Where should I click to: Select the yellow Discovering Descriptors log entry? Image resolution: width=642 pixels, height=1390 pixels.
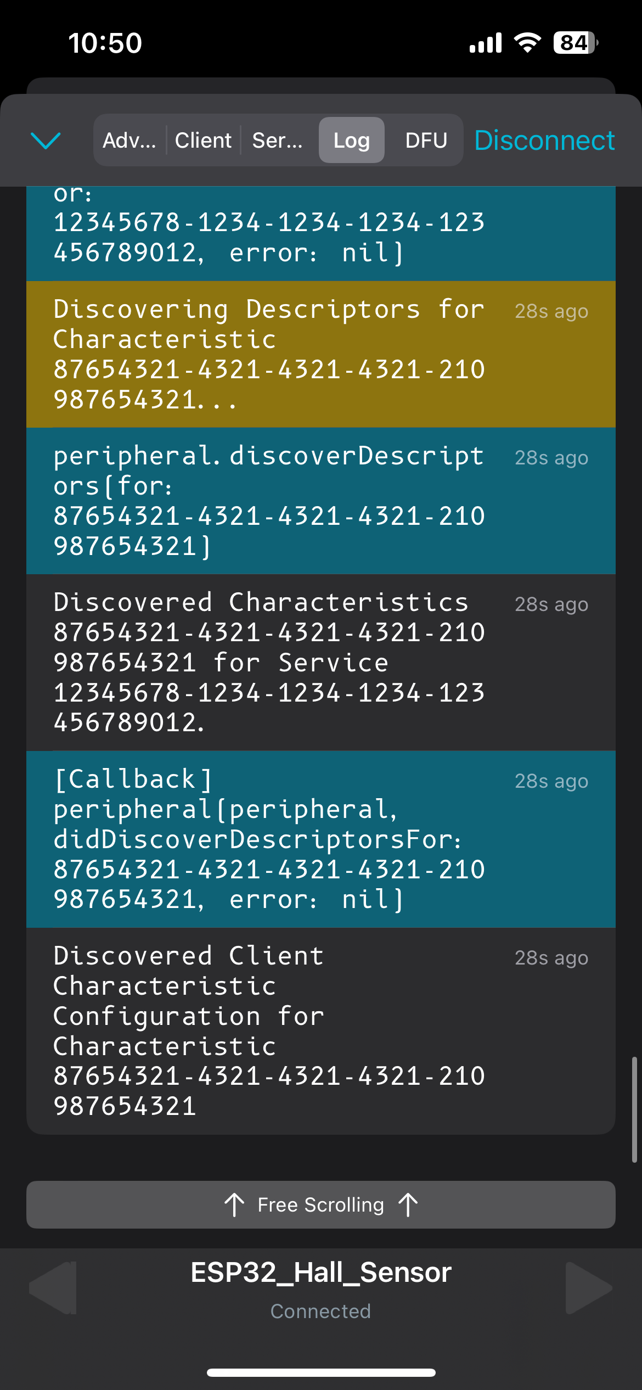320,354
